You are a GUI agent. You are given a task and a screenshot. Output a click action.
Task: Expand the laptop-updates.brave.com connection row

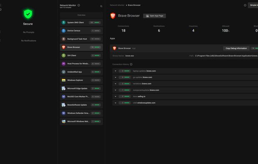(116, 71)
